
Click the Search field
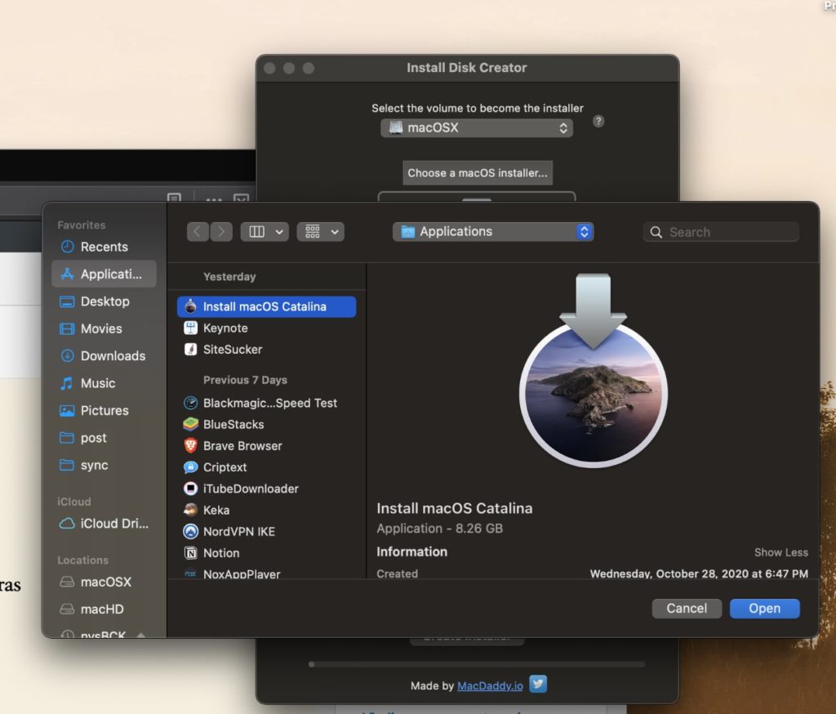721,232
